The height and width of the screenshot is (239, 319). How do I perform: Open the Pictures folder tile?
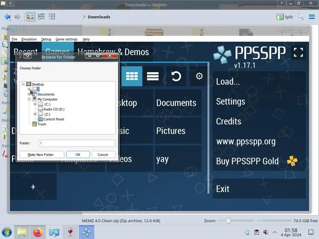tap(178, 131)
